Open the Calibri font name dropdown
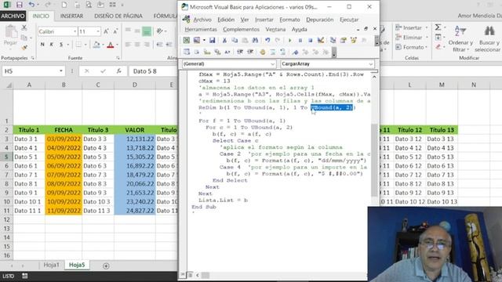502x282 pixels. click(75, 31)
